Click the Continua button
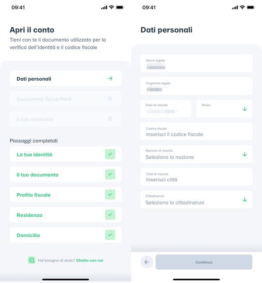262x283 pixels. pos(204,262)
